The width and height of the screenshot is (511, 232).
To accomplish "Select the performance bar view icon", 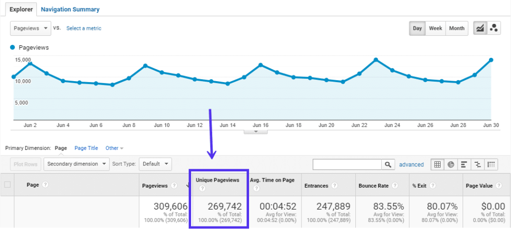I will pos(464,164).
